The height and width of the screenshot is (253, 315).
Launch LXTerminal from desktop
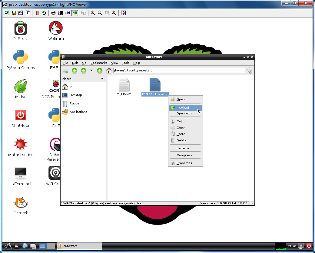coord(21,176)
